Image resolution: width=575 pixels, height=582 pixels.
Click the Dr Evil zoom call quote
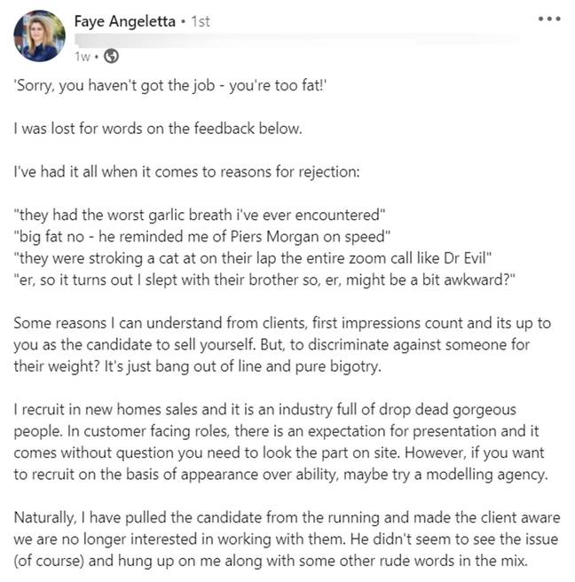[x=253, y=258]
